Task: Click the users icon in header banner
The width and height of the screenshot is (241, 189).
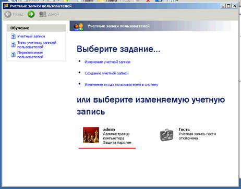Action: point(79,27)
